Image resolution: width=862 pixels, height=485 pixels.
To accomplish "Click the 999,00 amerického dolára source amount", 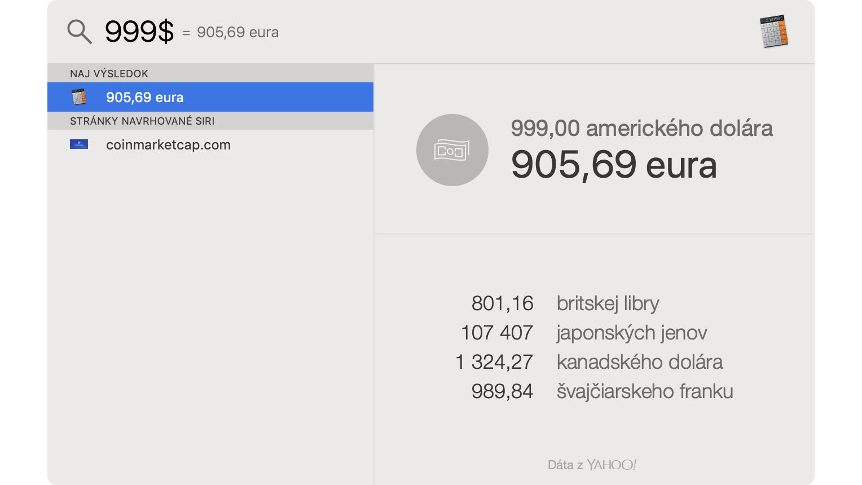I will [641, 128].
